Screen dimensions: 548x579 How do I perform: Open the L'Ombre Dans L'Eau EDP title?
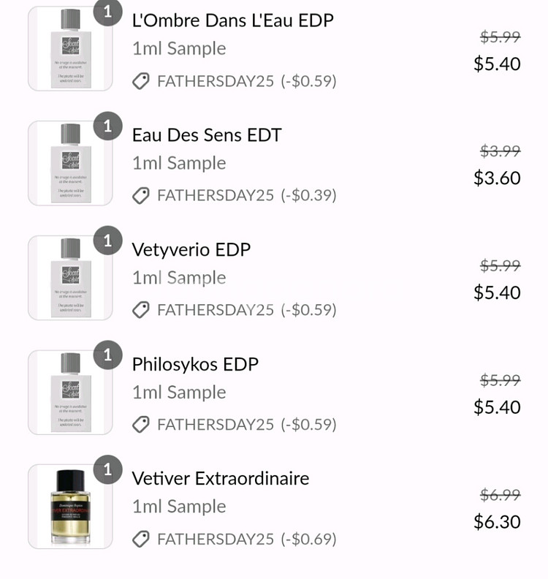coord(233,20)
